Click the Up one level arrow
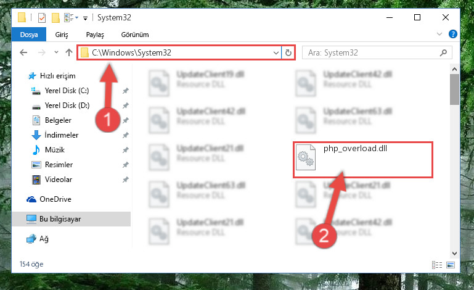This screenshot has width=474, height=290. [69, 52]
